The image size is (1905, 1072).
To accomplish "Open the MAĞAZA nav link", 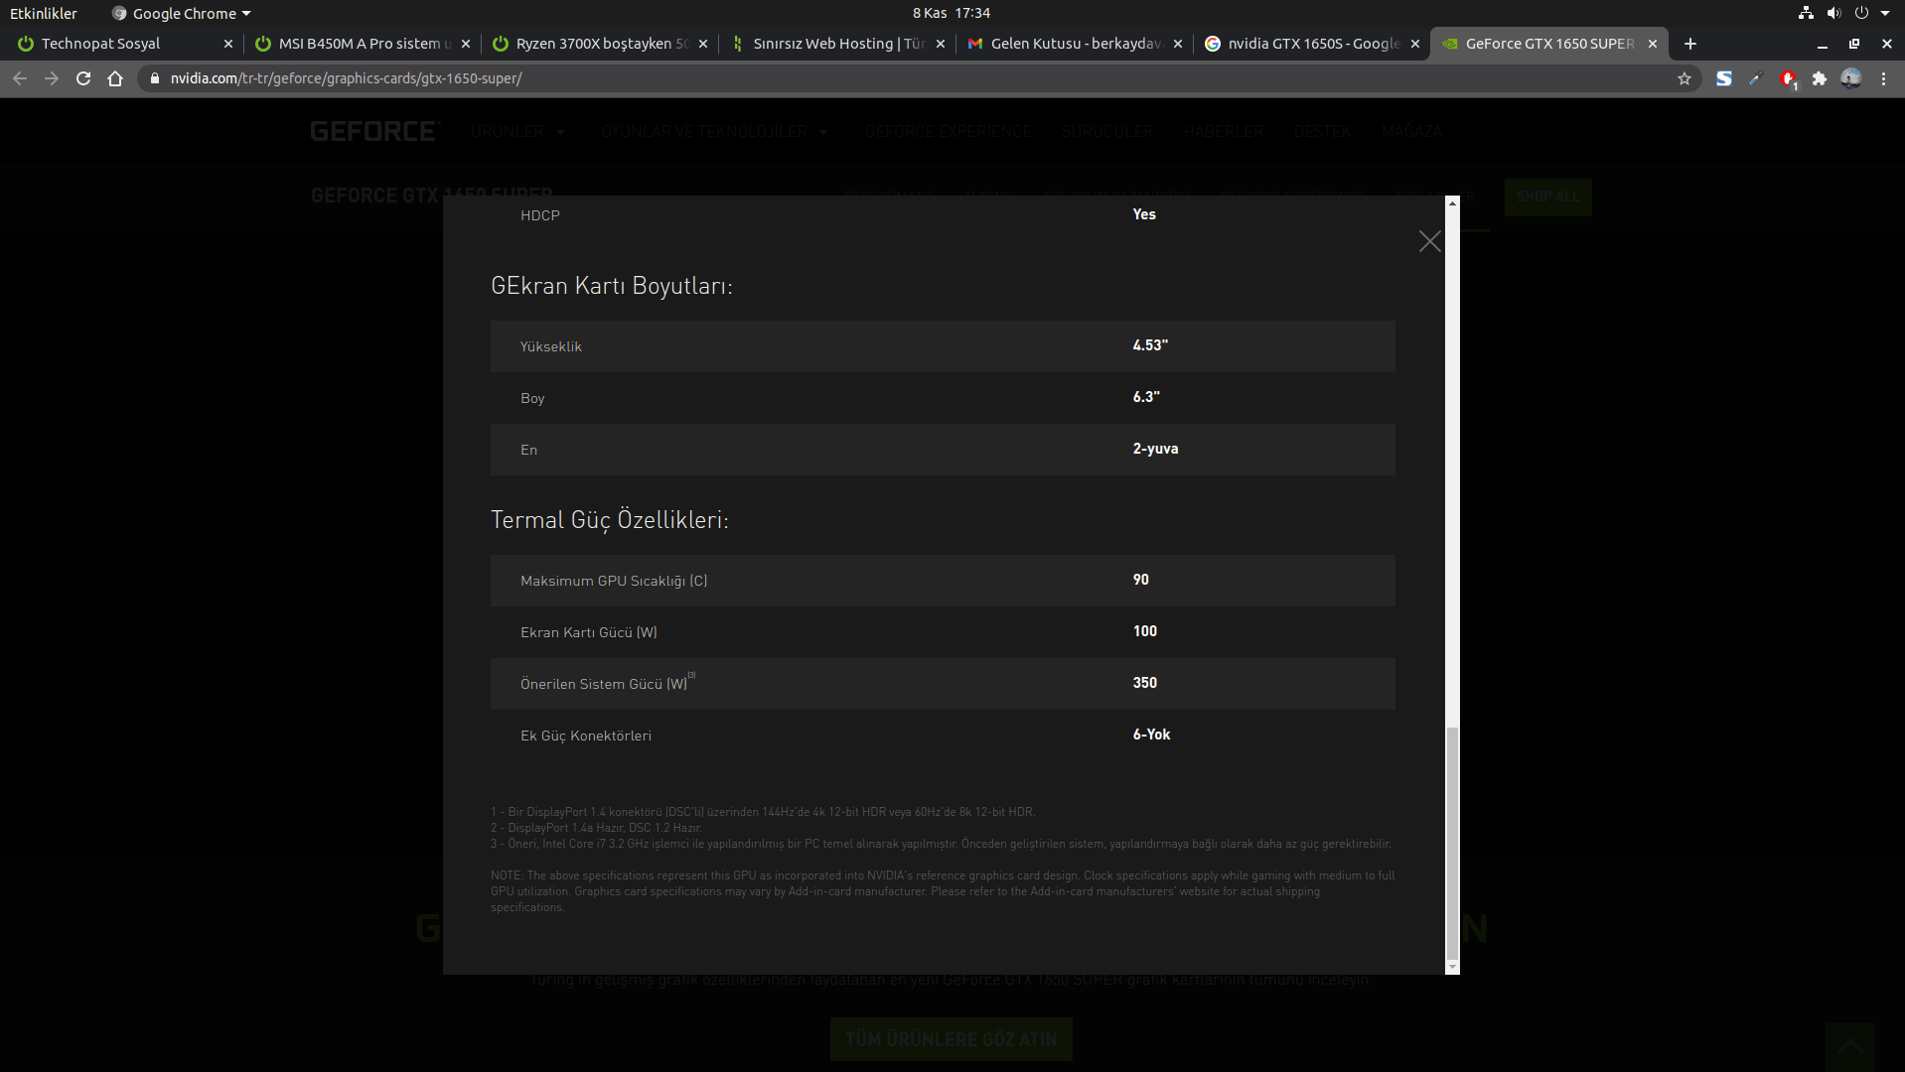I will tap(1411, 131).
